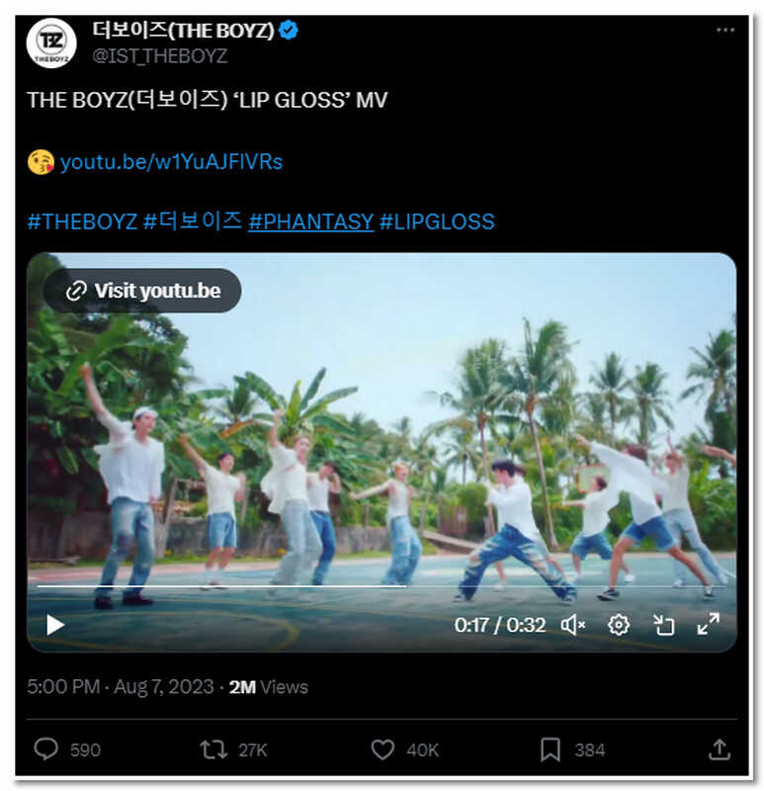Open the #LIPGLOSS hashtag
764x791 pixels.
437,221
